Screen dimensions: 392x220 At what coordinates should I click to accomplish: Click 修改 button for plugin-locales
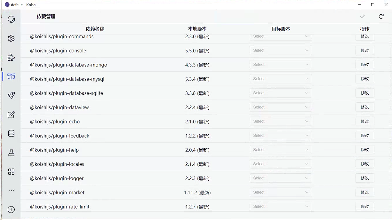(x=365, y=164)
